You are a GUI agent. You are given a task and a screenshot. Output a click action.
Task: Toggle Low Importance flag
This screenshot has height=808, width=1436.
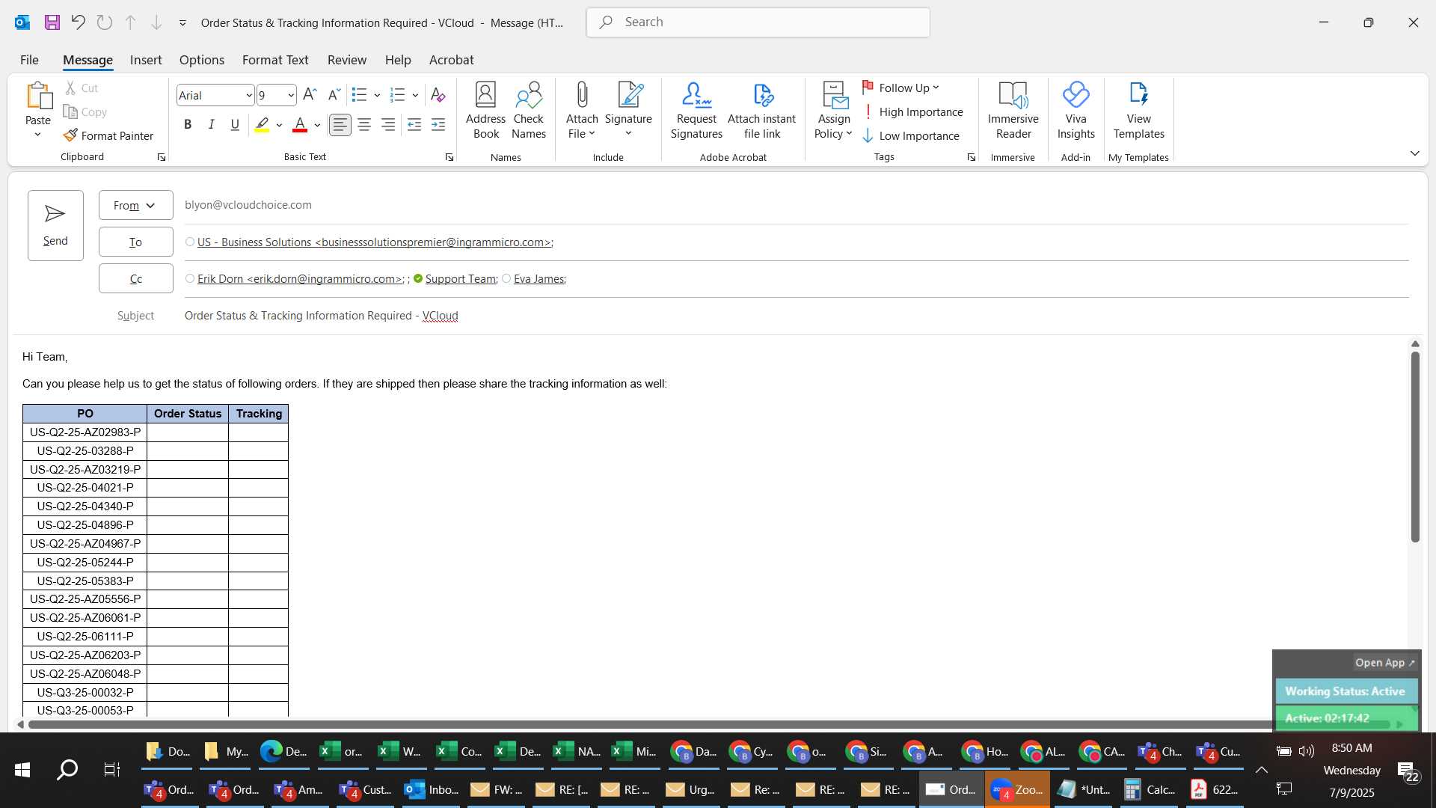coord(911,135)
